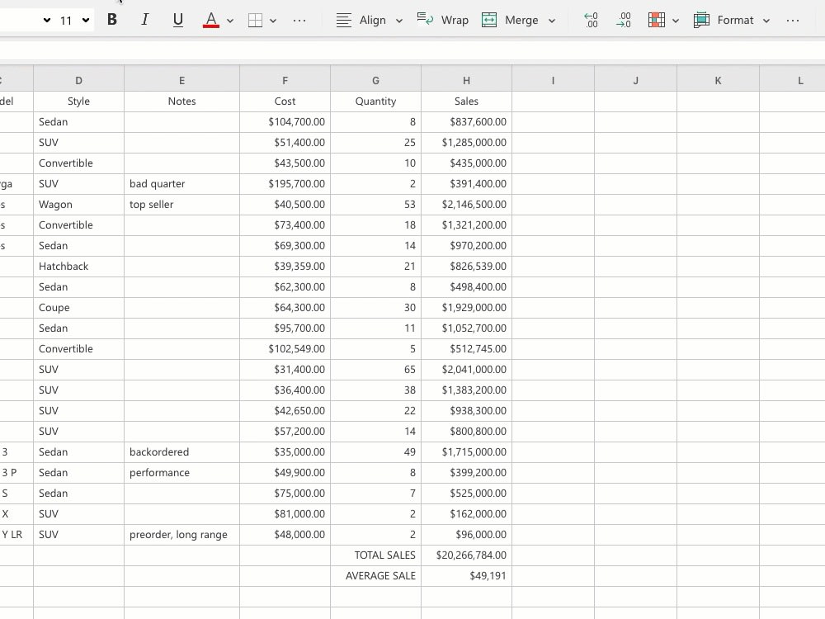Toggle italic formatting
This screenshot has width=825, height=619.
pos(145,20)
